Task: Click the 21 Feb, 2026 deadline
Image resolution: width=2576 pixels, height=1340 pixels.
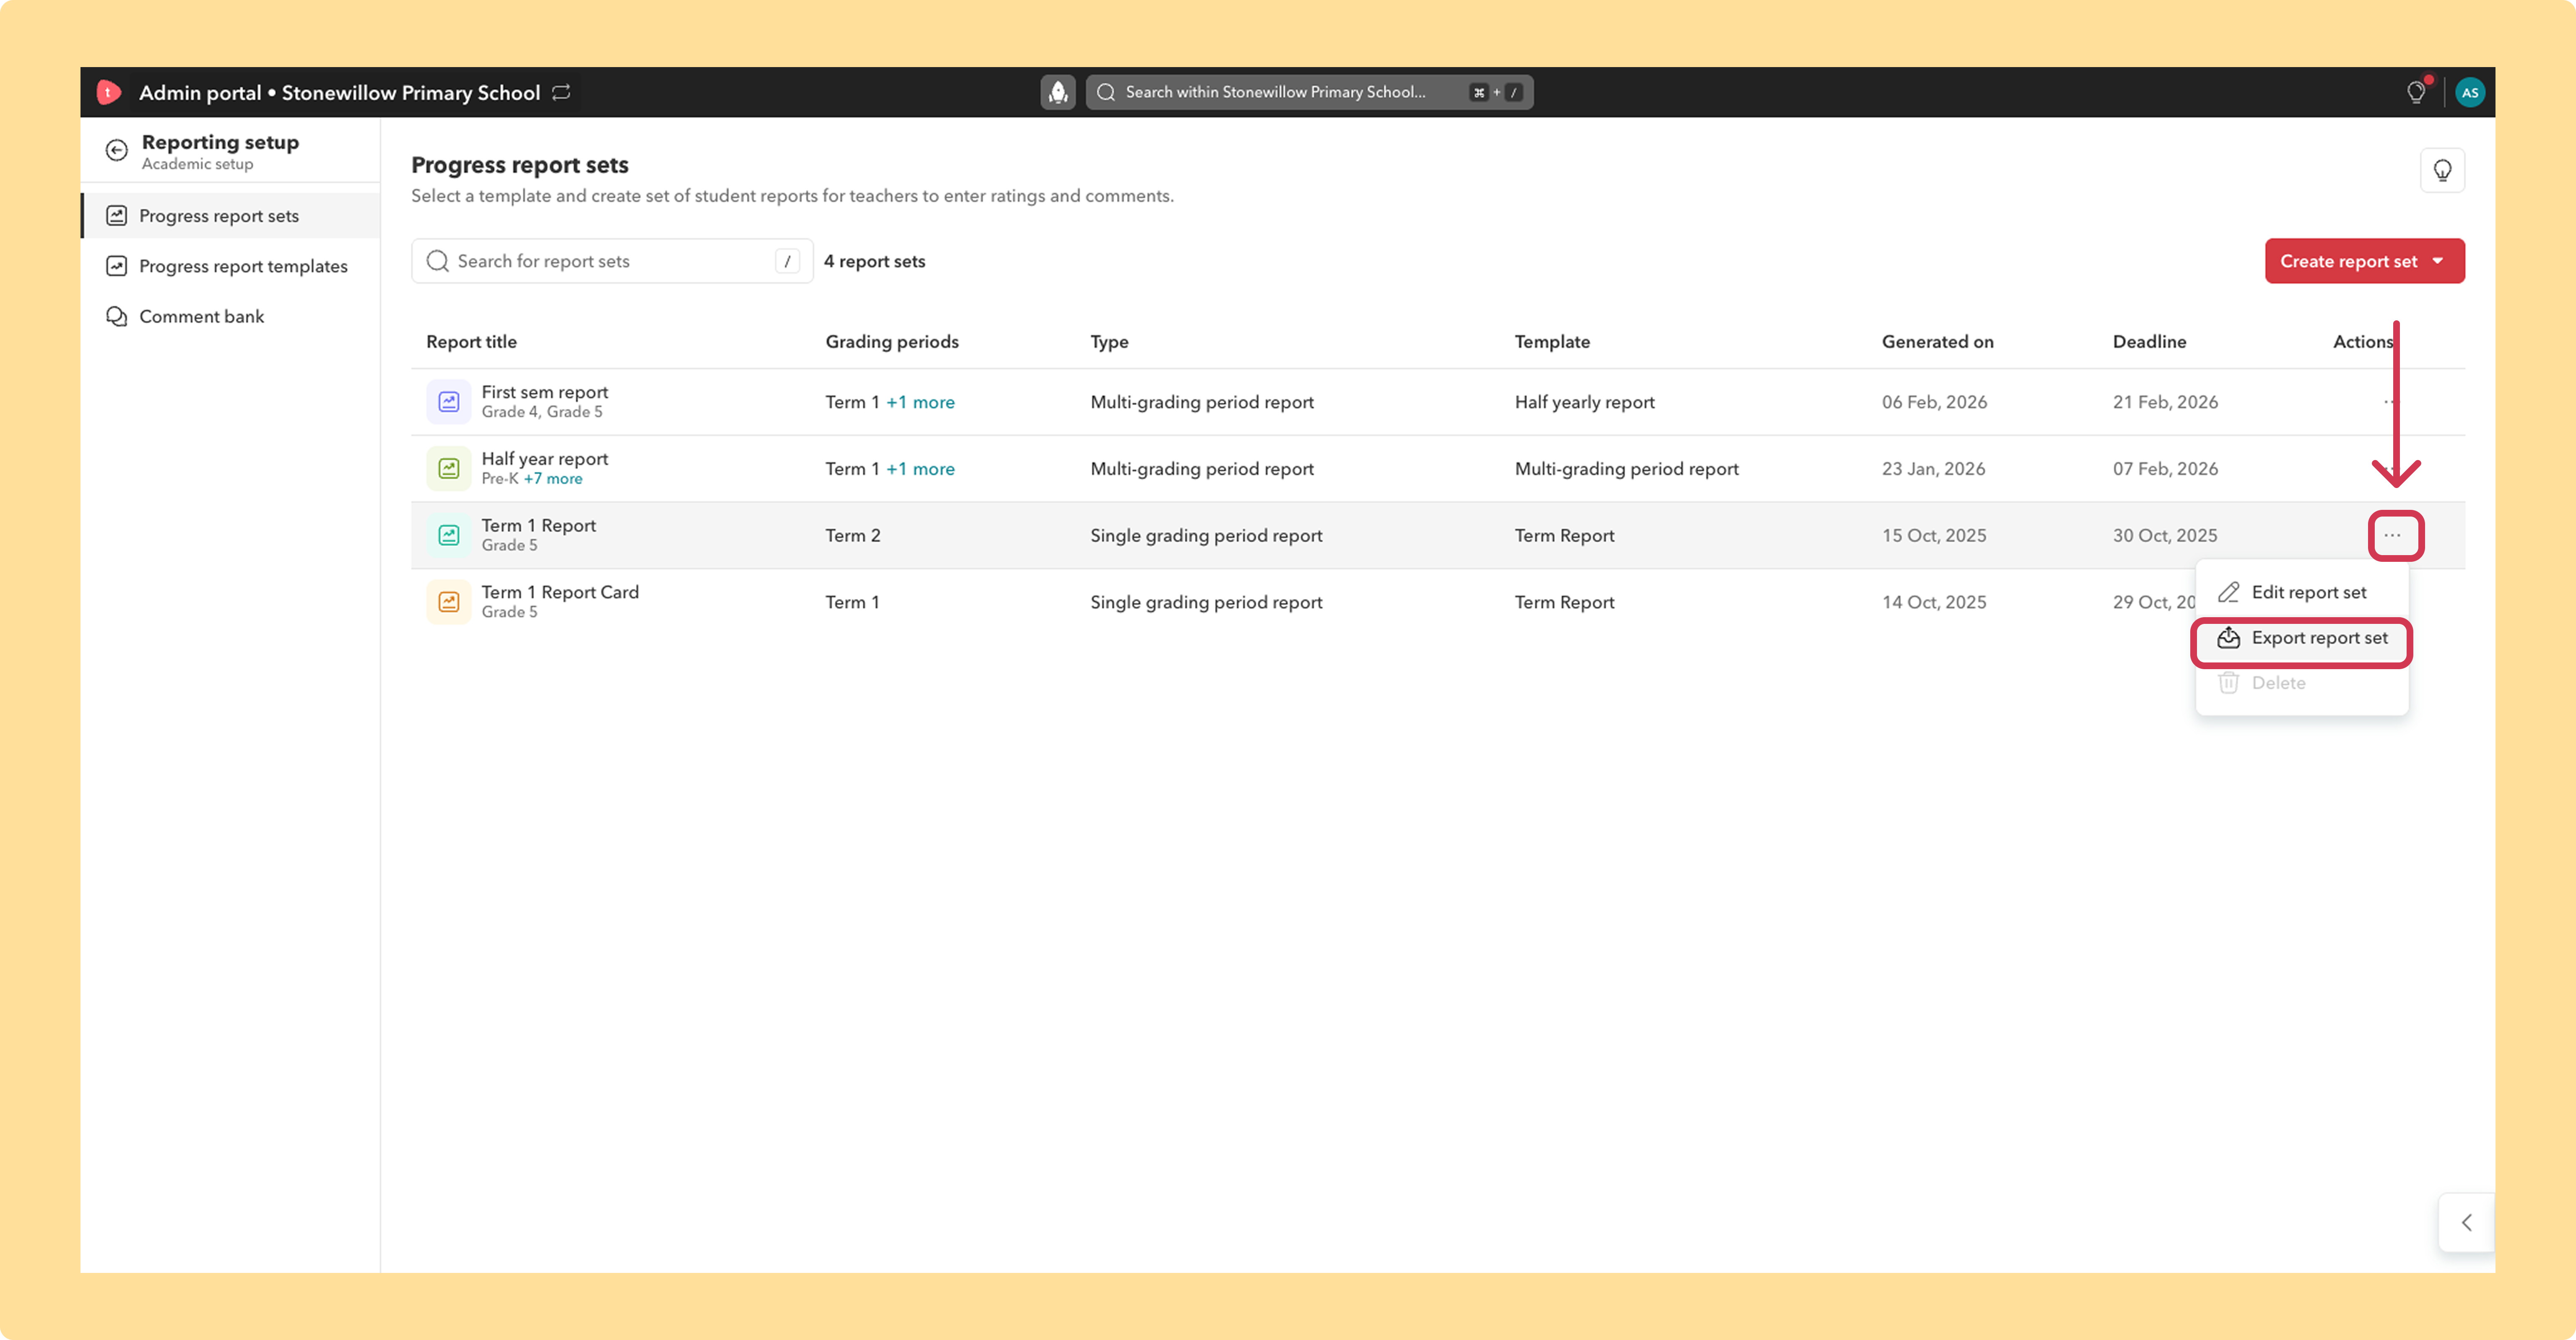Action: tap(2166, 402)
